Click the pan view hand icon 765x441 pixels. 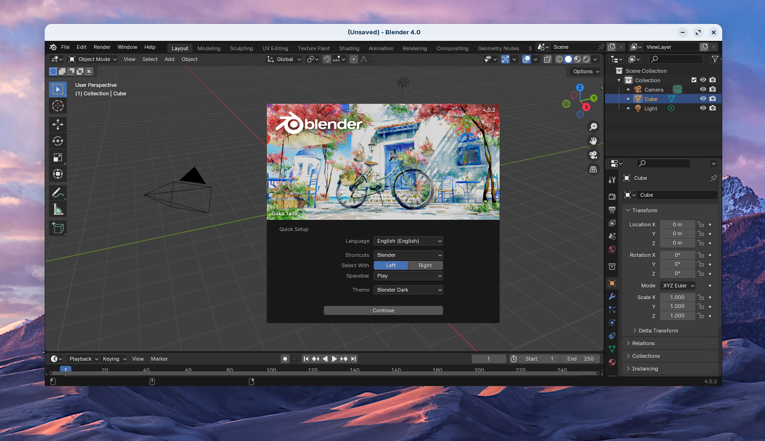593,141
